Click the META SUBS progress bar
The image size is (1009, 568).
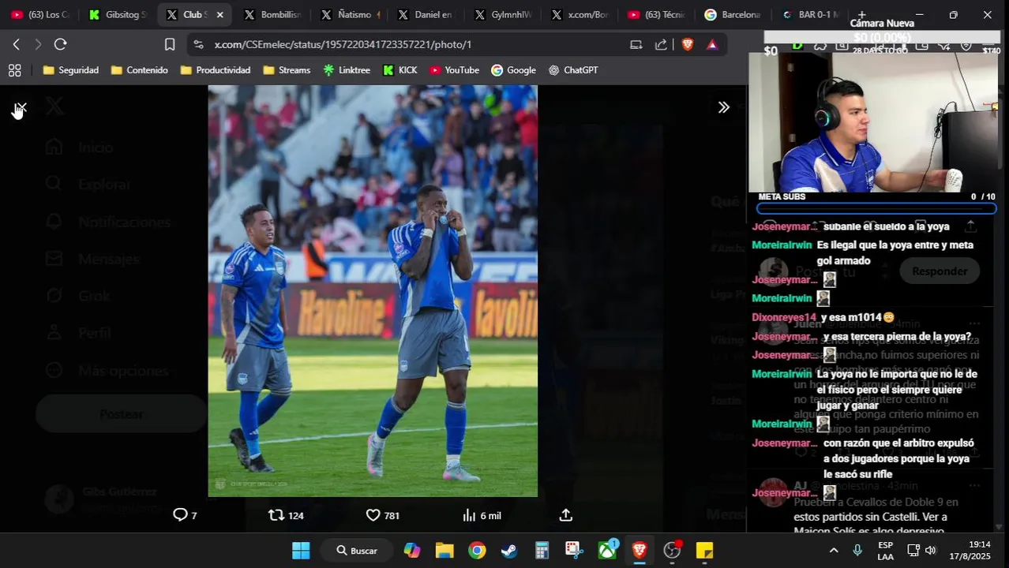point(876,209)
